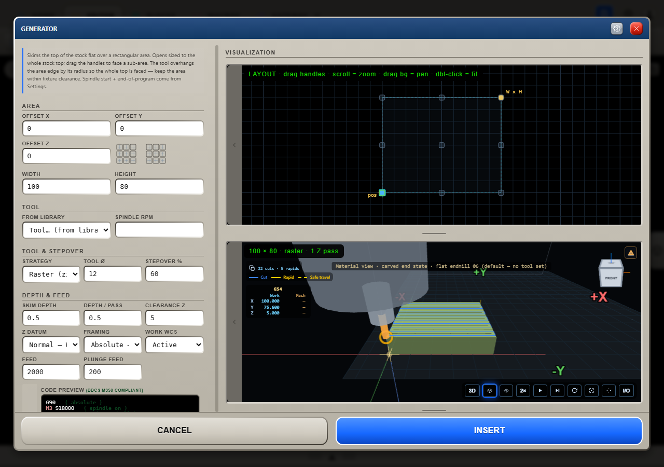Click the restart/reload simulation icon

coord(574,391)
